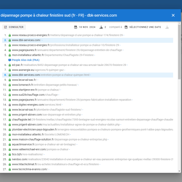The width and height of the screenshot is (182, 182).
Task: Open result 24 tico.bzh nos-realisations
Action: (x=27, y=154)
